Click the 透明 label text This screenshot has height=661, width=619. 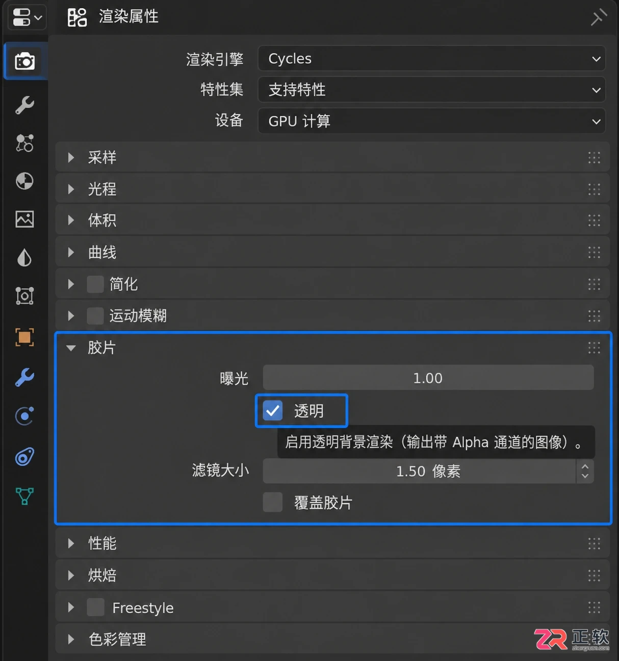point(309,411)
